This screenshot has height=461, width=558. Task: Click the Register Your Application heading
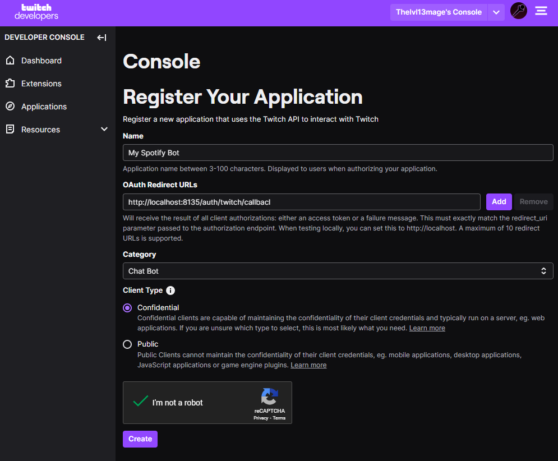coord(243,97)
